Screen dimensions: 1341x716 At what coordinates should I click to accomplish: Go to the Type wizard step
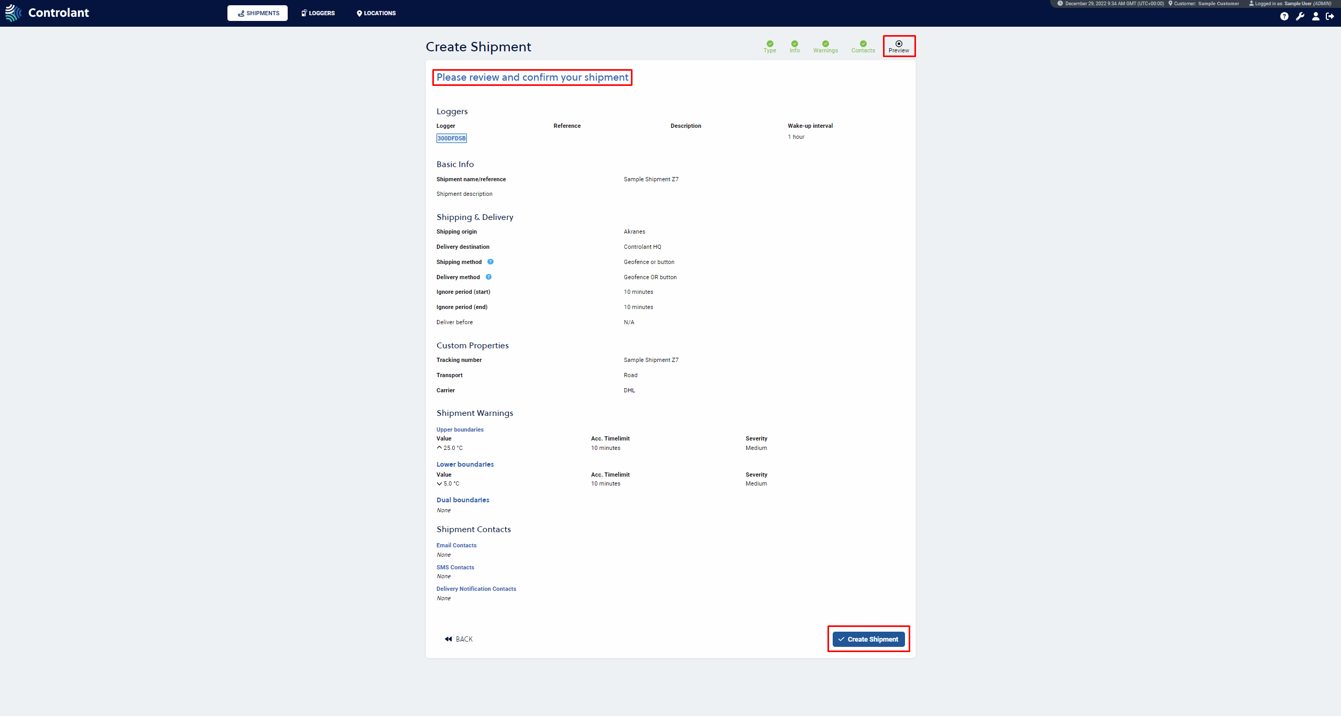[x=770, y=47]
